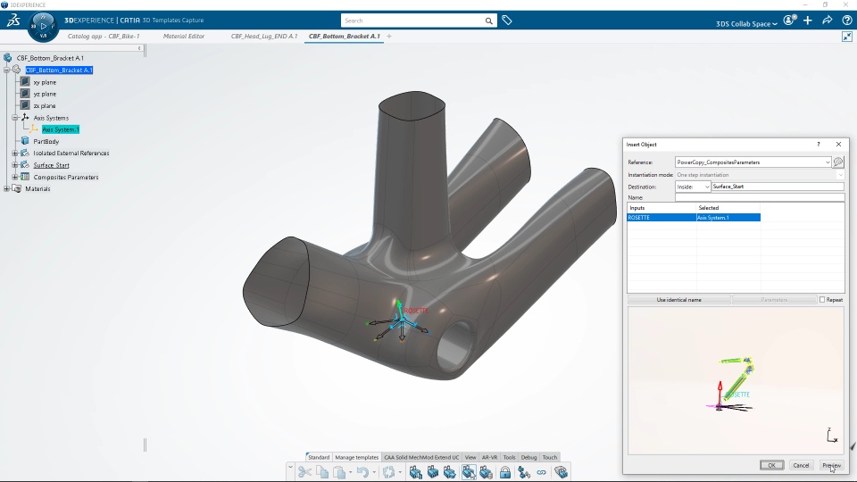Select the AR-VR toolbar tab
Image resolution: width=857 pixels, height=482 pixels.
coord(489,457)
